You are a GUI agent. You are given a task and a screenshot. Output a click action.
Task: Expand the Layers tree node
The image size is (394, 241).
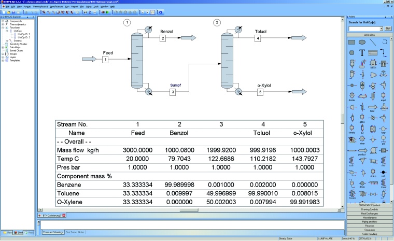pos(3,57)
